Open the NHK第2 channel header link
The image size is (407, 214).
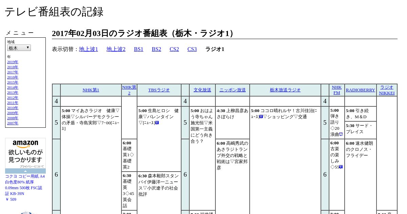coord(129,90)
